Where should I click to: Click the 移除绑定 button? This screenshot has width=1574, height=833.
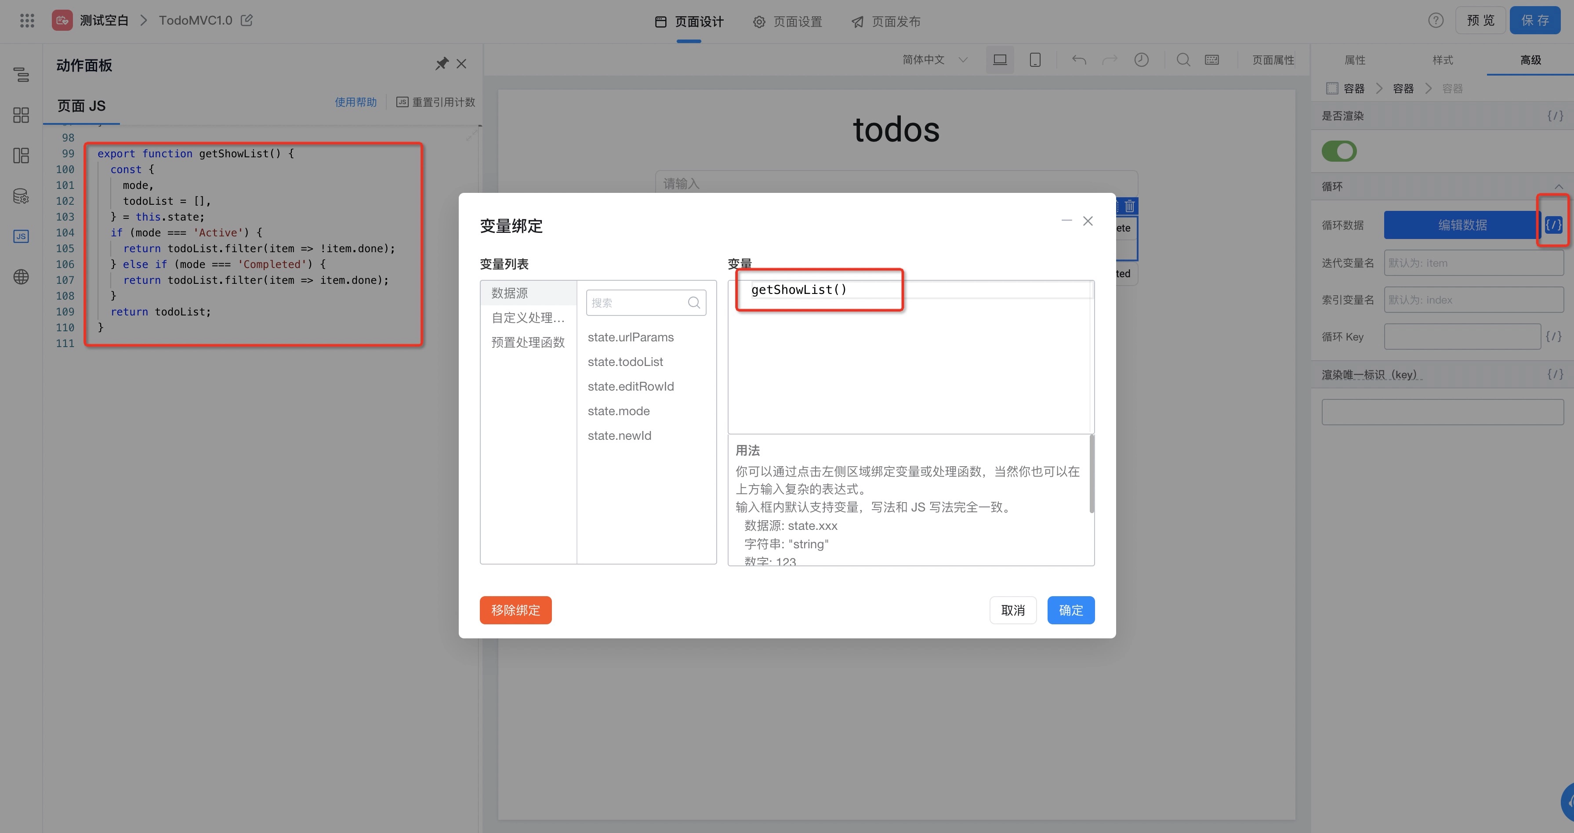tap(515, 610)
